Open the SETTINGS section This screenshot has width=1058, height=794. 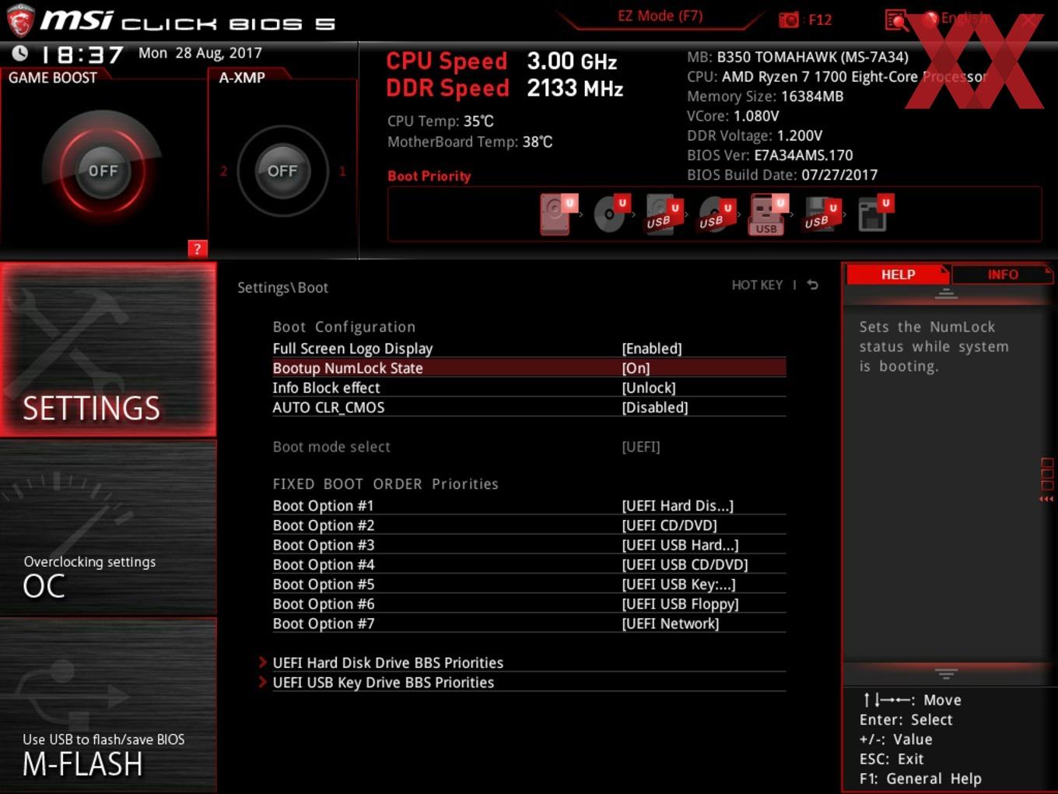(x=108, y=350)
